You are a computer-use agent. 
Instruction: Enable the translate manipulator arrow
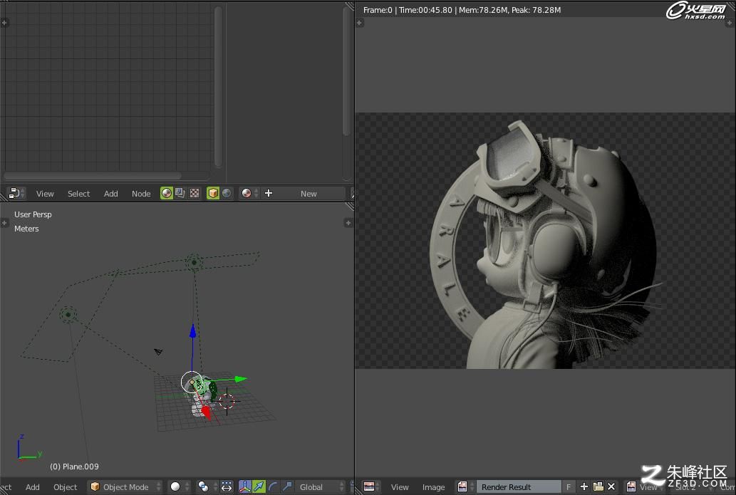tap(259, 487)
